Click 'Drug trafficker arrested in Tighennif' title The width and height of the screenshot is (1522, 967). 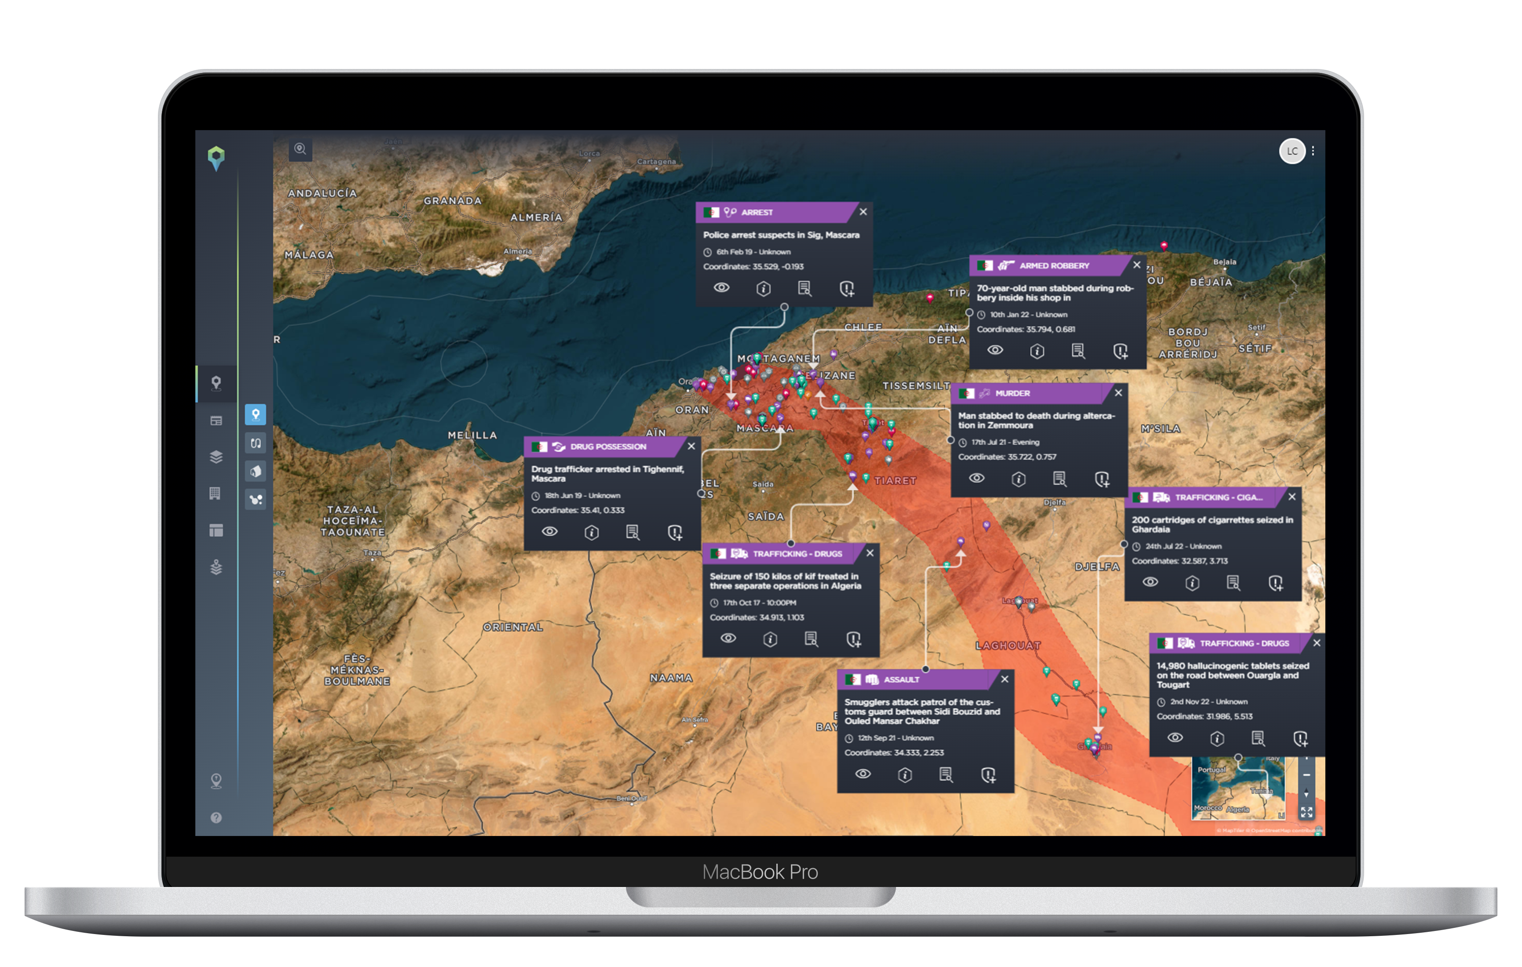607,474
